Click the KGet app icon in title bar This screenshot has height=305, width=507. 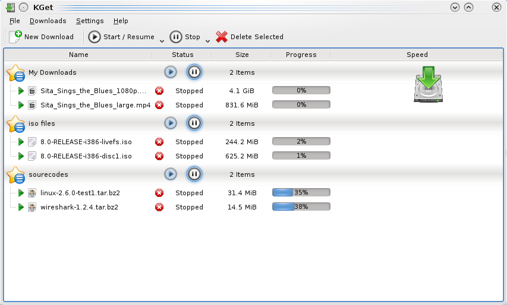(x=10, y=7)
